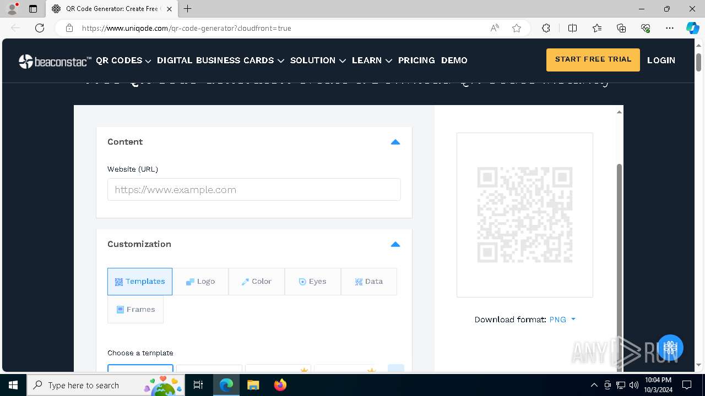The height and width of the screenshot is (396, 705).
Task: Go back to previous page
Action: pyautogui.click(x=15, y=28)
